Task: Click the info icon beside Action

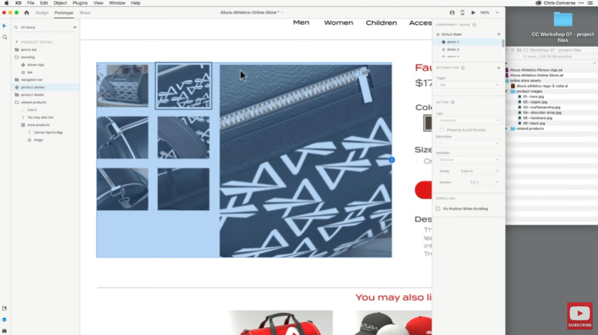Action: point(453,103)
